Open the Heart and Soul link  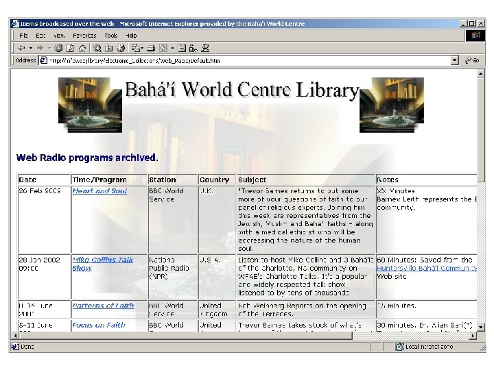click(x=99, y=191)
